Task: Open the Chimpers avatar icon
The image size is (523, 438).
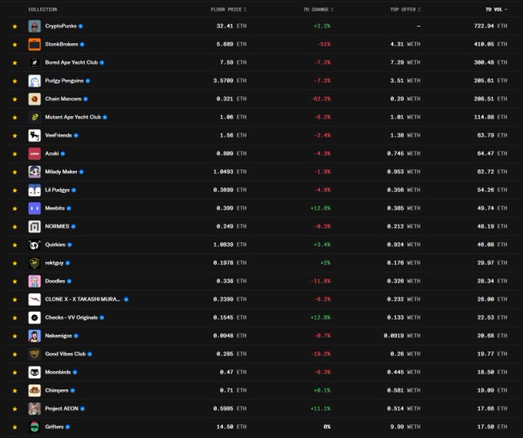Action: [x=35, y=390]
